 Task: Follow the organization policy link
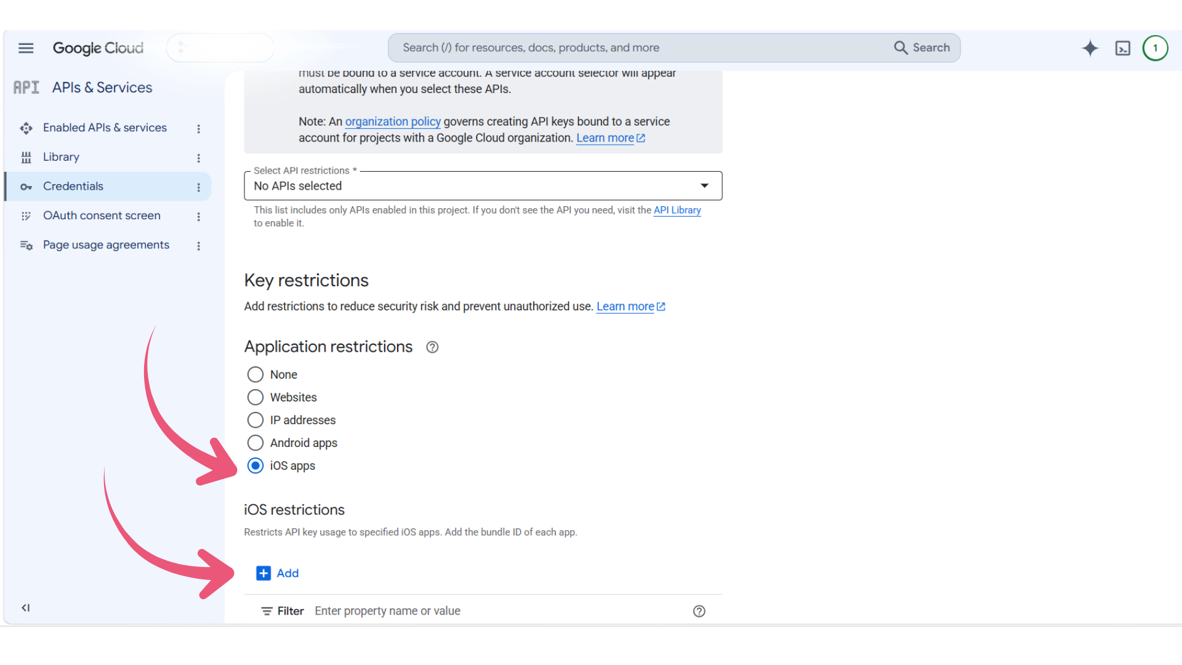(393, 121)
